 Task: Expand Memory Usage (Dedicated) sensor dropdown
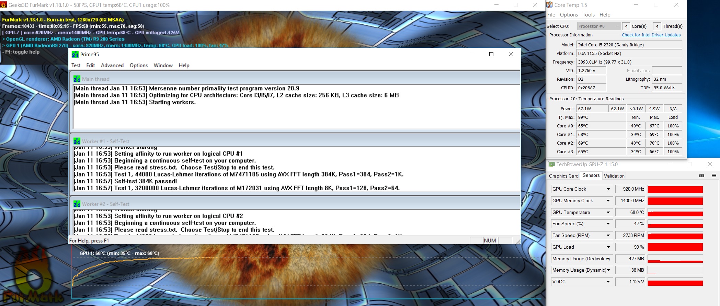(608, 259)
